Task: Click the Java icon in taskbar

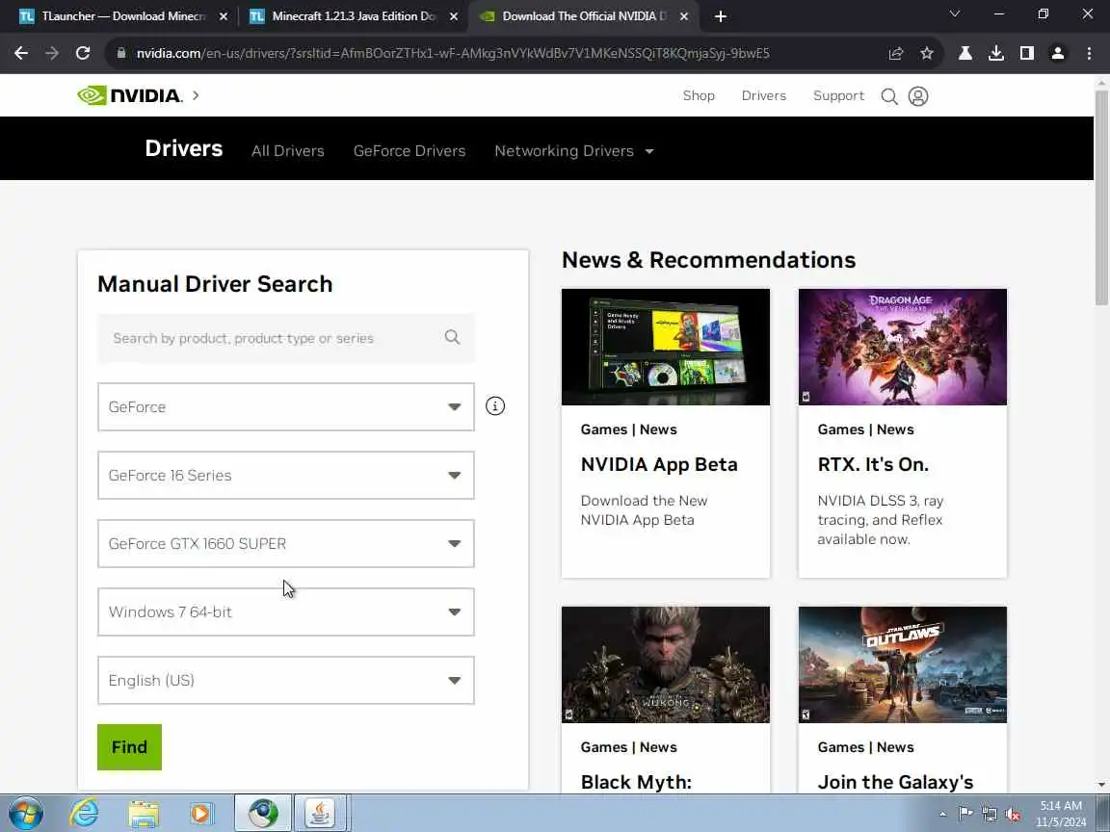Action: (320, 813)
